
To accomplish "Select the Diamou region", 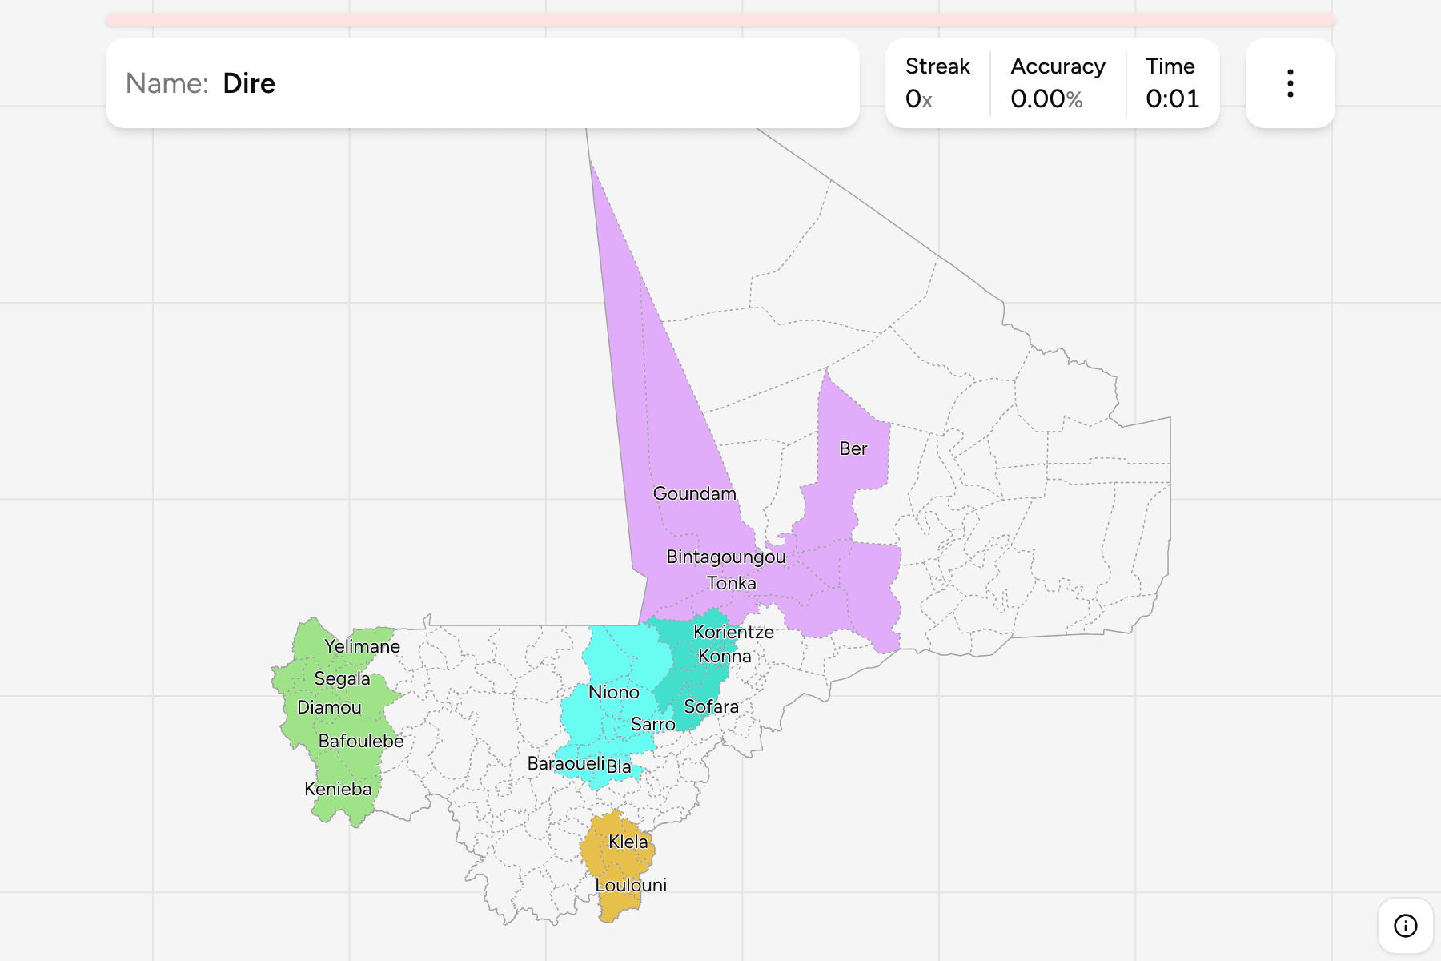I will coord(329,707).
